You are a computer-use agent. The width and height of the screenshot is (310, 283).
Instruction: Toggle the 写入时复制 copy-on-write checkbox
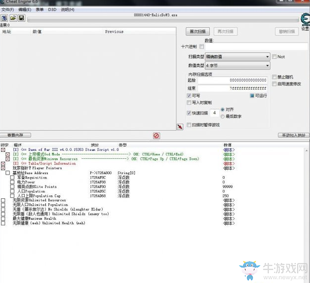point(189,102)
